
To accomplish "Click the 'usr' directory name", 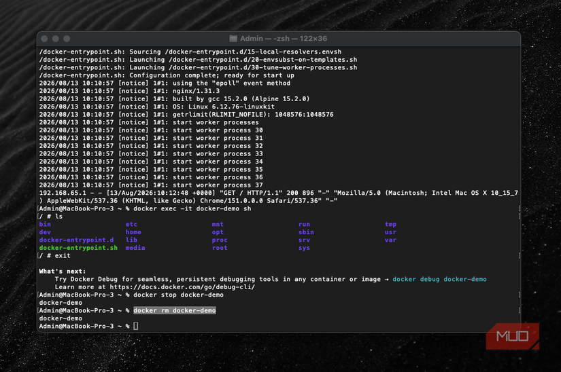I will click(x=391, y=232).
